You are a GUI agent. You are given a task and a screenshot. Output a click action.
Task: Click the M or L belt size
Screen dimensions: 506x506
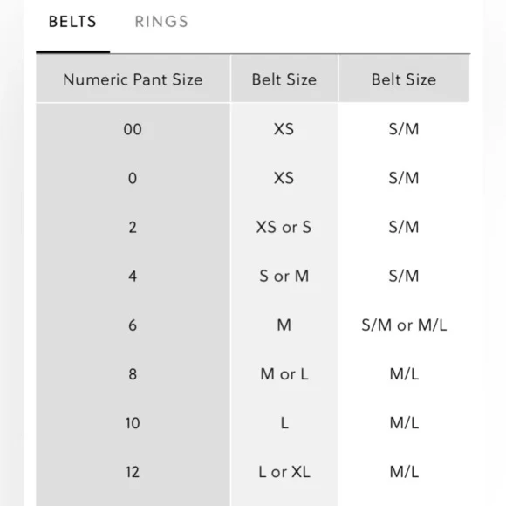(284, 374)
